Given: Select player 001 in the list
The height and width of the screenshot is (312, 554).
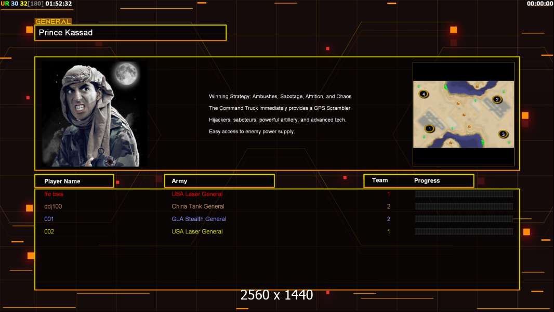Looking at the screenshot, I should click(x=49, y=219).
